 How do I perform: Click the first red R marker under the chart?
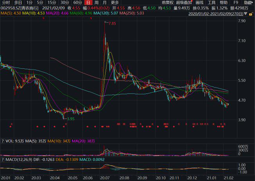click(12, 124)
